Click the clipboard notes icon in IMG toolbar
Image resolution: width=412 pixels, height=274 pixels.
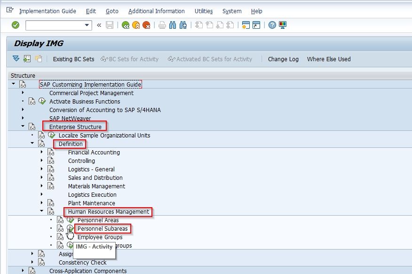[x=39, y=58]
